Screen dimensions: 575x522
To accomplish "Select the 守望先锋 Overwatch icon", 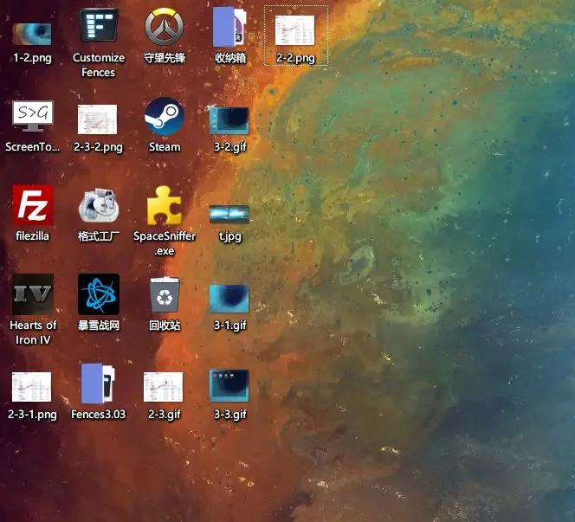I will [164, 29].
